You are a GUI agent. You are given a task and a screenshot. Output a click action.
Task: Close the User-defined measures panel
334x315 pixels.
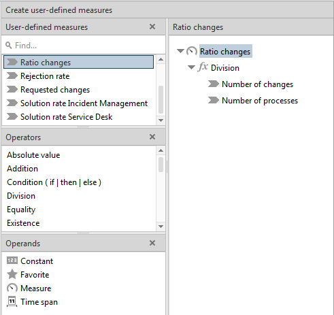152,27
